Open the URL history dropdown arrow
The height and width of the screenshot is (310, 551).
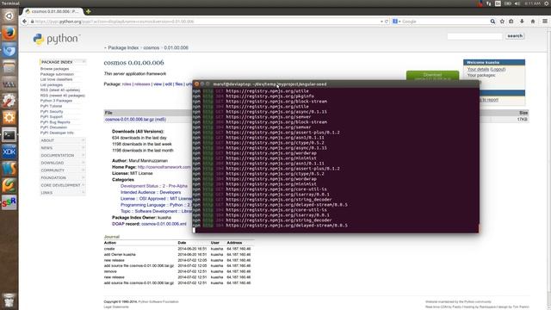[x=381, y=22]
